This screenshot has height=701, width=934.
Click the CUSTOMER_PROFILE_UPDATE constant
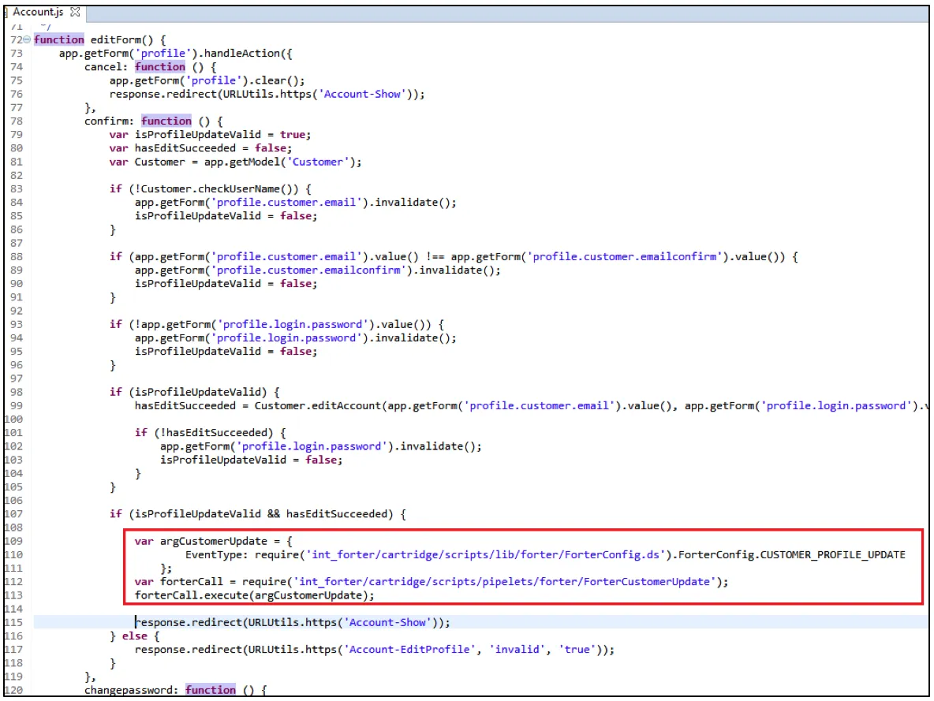coord(833,555)
